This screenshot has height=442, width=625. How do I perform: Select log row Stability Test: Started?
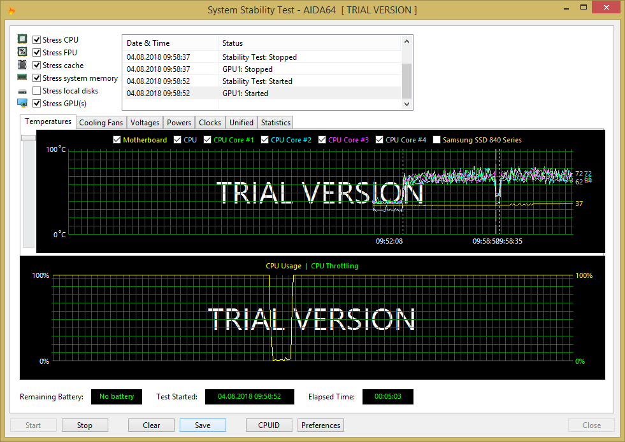click(x=262, y=81)
